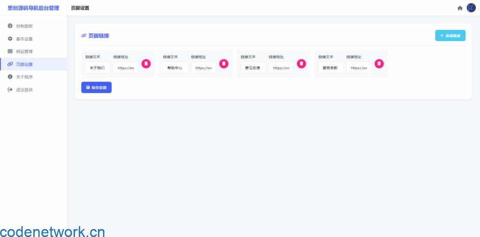The height and width of the screenshot is (237, 480).
Task: Click the 基本设置 gear icon
Action: click(10, 39)
